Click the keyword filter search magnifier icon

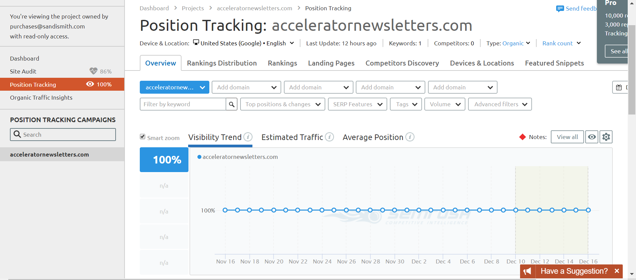(232, 104)
